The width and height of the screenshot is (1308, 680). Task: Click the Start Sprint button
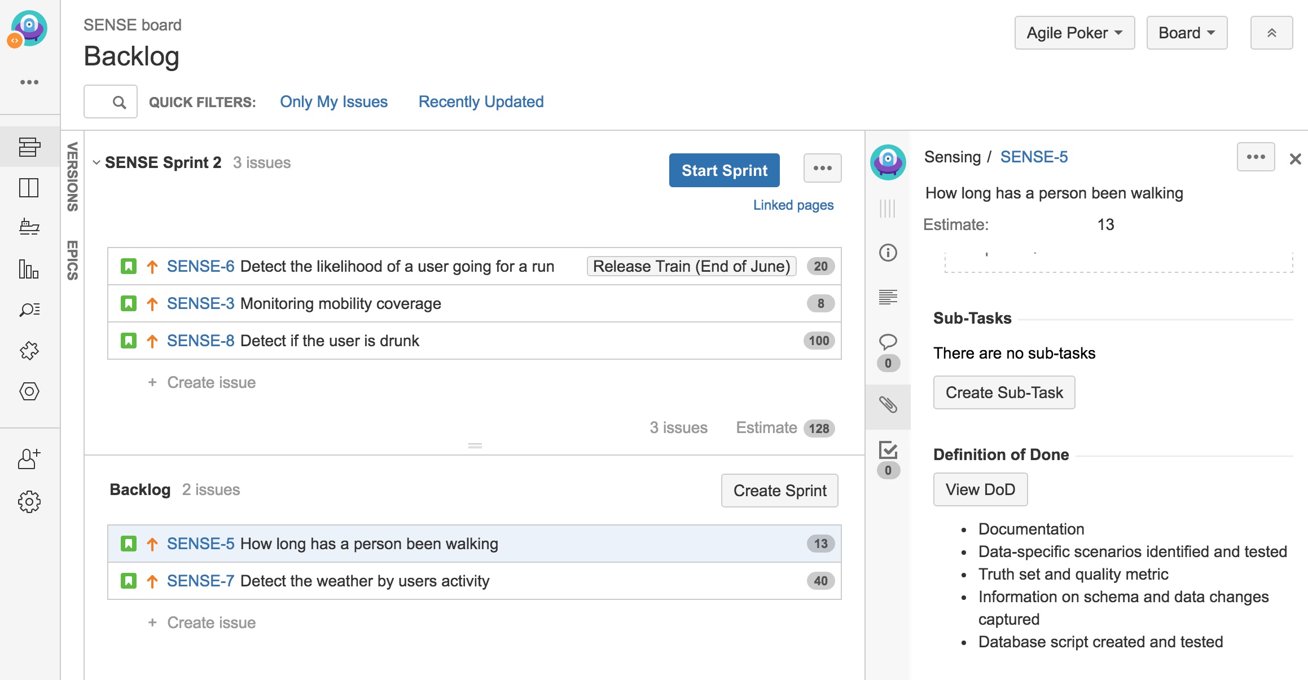pos(724,170)
